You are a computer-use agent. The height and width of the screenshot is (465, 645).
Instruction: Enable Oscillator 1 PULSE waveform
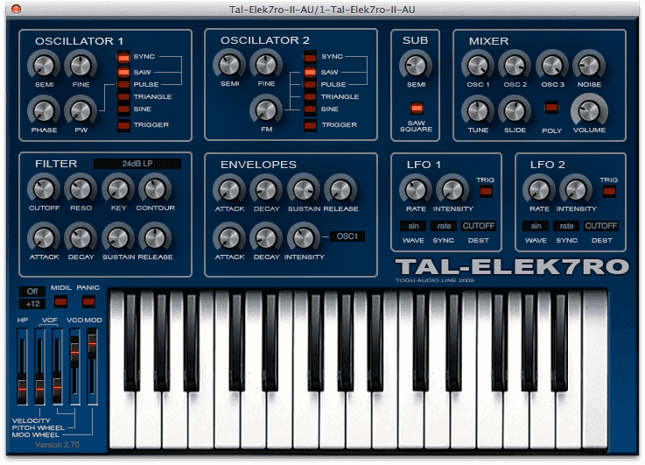coord(123,84)
